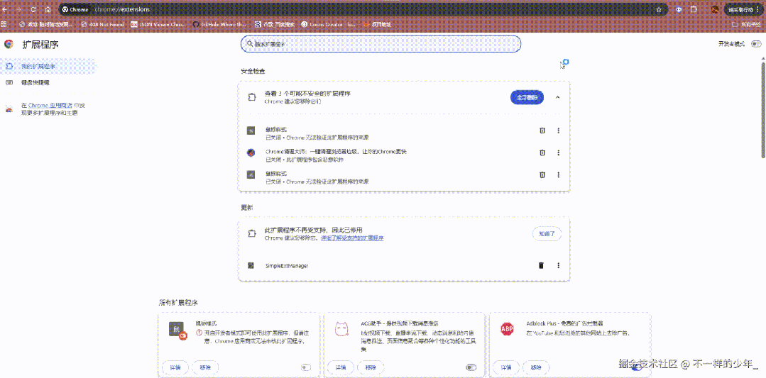Click the 所有扩展程序 heading
This screenshot has height=378, width=766.
click(177, 303)
